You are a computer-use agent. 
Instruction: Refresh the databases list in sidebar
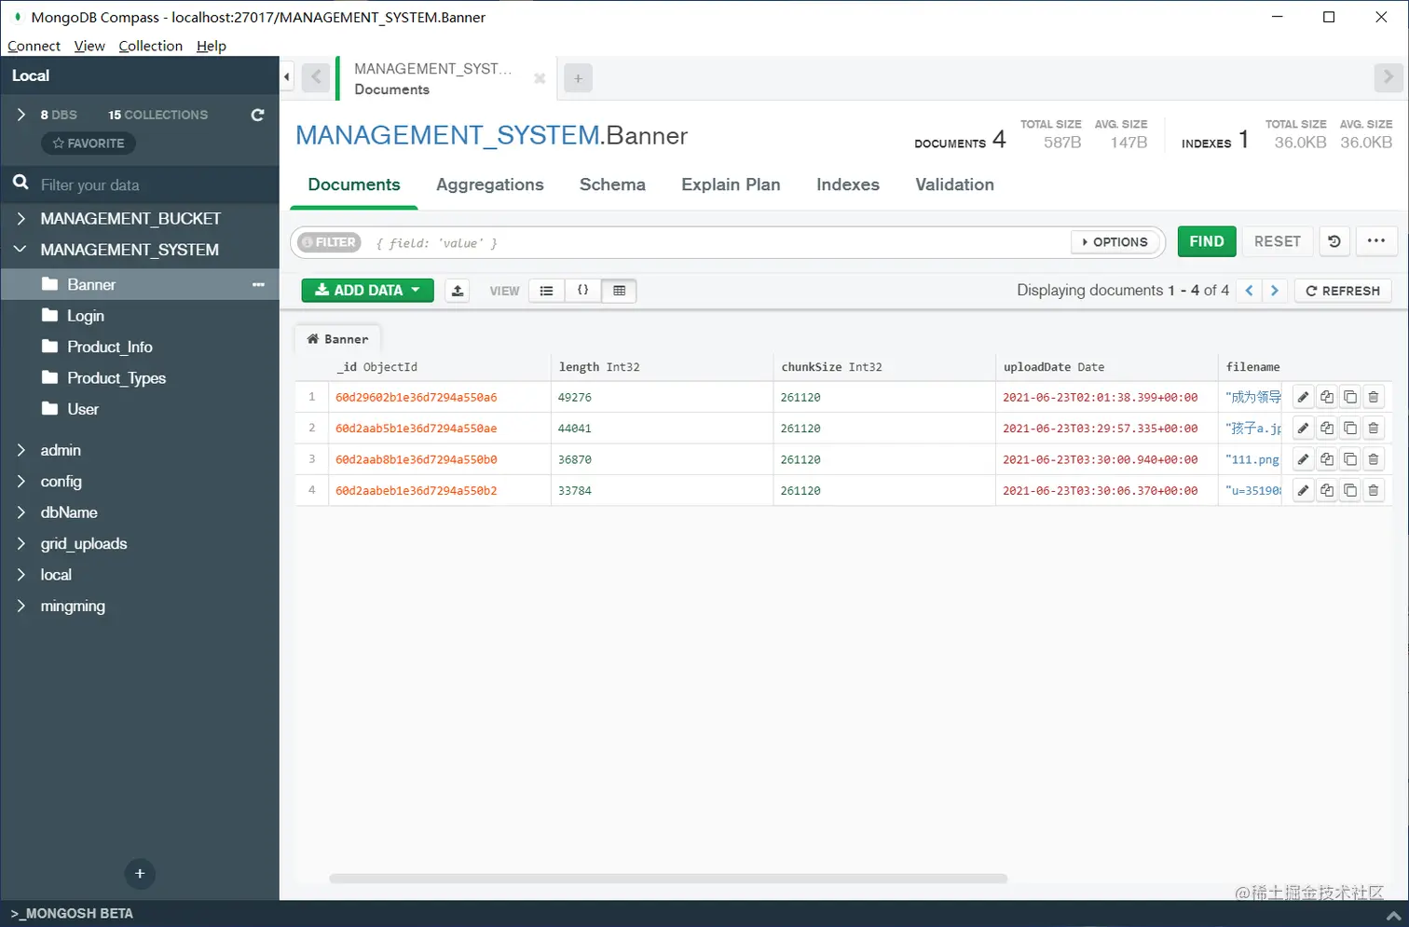coord(258,115)
